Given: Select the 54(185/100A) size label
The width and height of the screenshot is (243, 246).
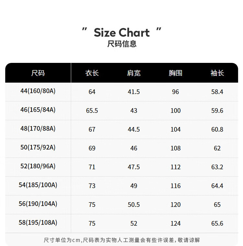Looking at the screenshot, I should [38, 185].
